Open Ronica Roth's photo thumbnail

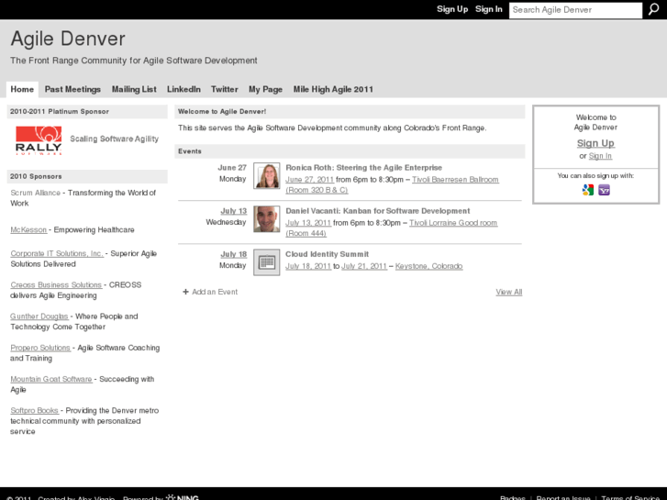coord(267,176)
